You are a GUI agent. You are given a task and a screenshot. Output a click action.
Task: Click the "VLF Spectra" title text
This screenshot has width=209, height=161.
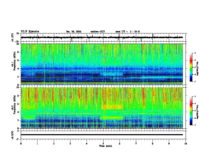30,32
